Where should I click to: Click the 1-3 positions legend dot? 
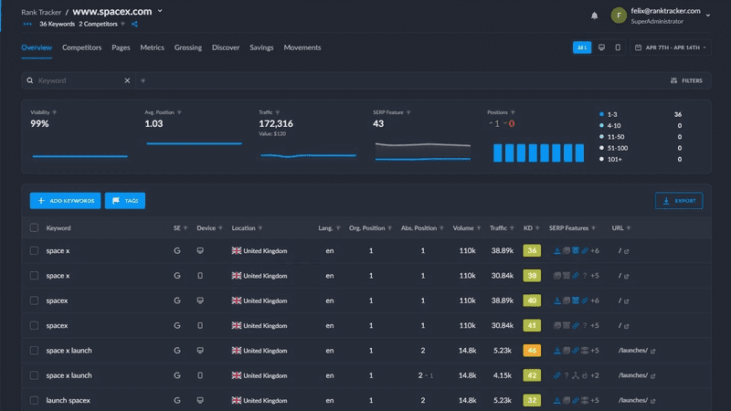pyautogui.click(x=601, y=114)
